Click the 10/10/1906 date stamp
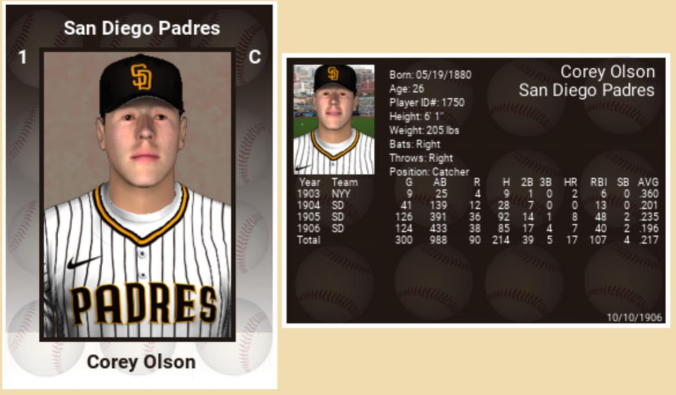The image size is (676, 395). point(634,318)
